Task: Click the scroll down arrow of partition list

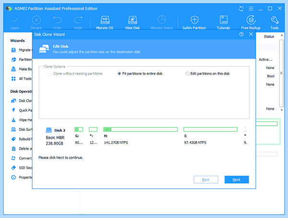Action: [282, 110]
